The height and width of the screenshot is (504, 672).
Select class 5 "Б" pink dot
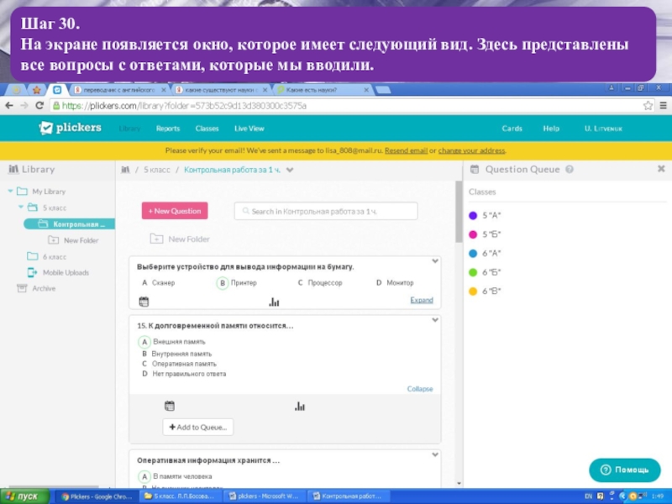point(473,234)
